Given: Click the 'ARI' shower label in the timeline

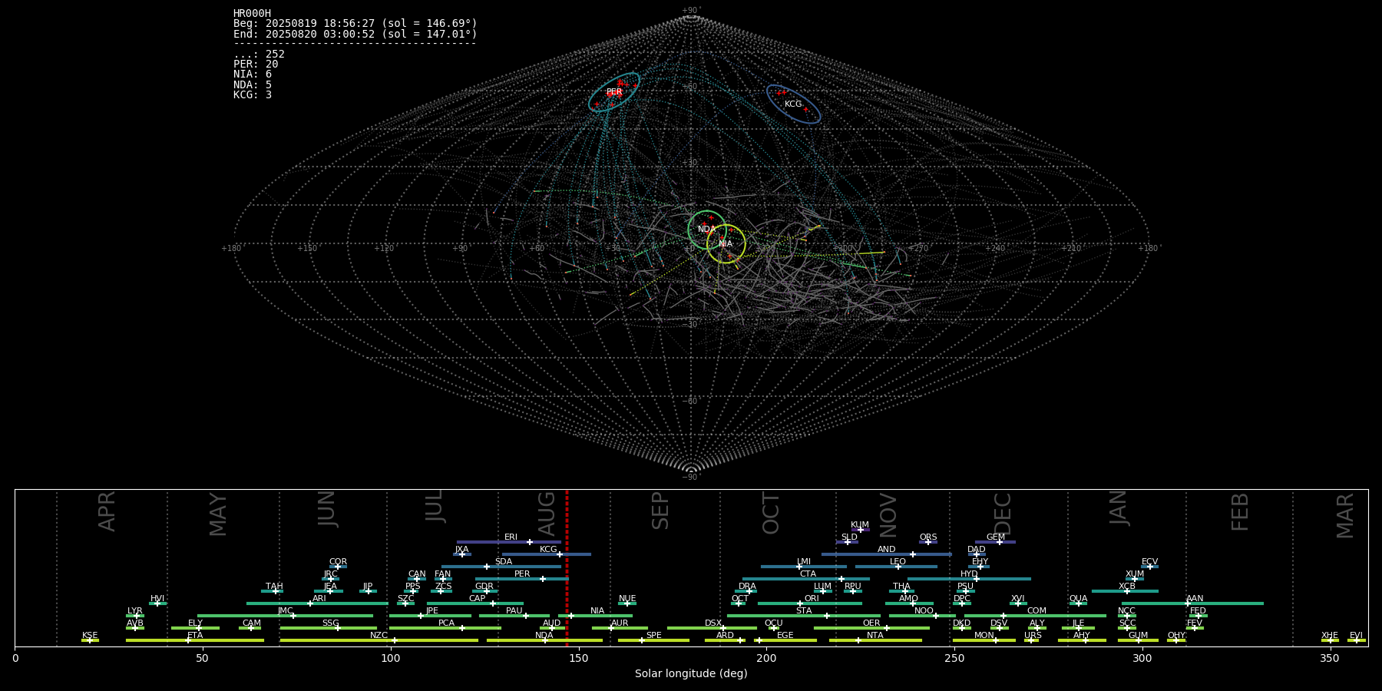Looking at the screenshot, I should 319,599.
